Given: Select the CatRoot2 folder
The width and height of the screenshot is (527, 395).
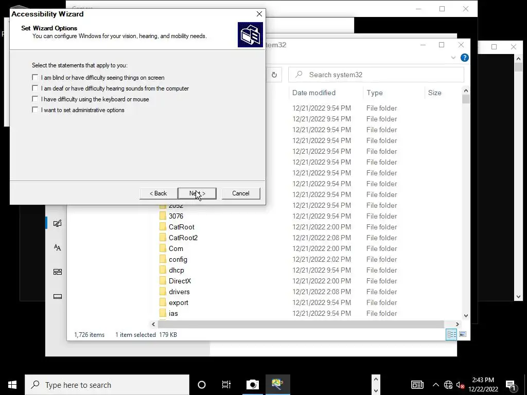Looking at the screenshot, I should pos(183,238).
